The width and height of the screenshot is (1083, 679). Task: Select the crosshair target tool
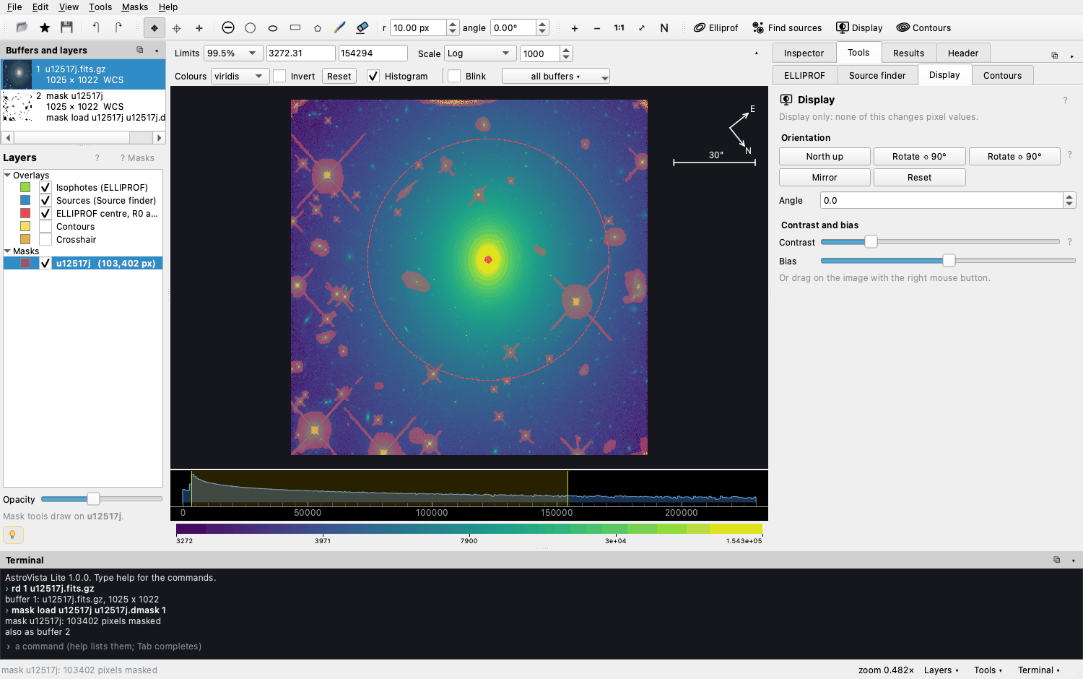177,28
